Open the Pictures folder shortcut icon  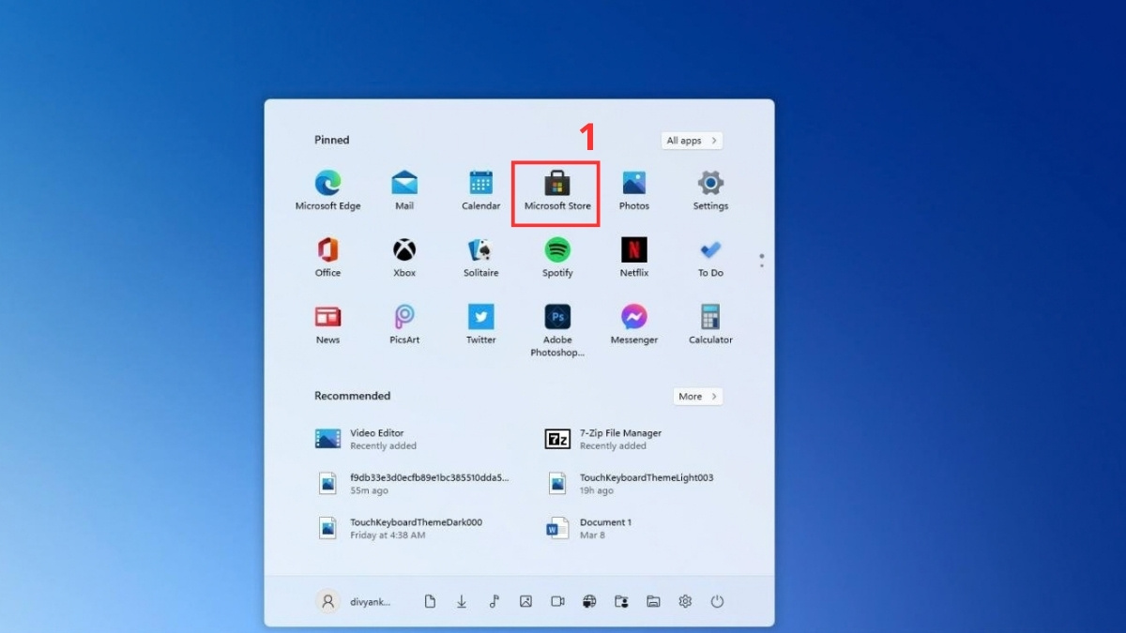[x=526, y=602]
